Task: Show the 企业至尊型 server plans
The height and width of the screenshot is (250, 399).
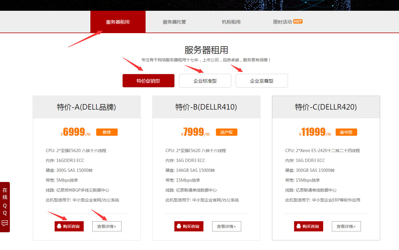Action: [262, 81]
